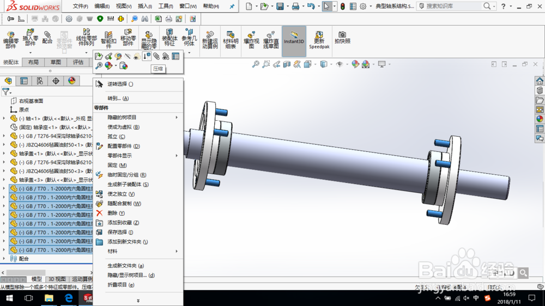Viewport: 545px width, 306px height.
Task: Open ConfigurationManager tab icon
Action: tap(40, 81)
